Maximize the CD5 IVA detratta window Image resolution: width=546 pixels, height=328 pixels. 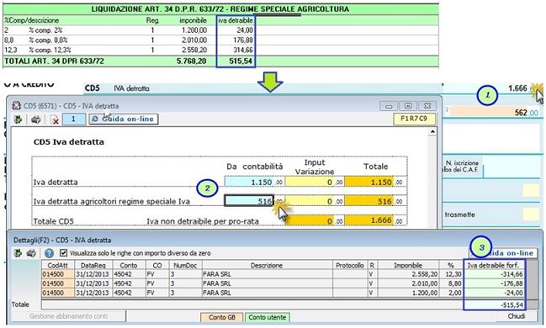click(408, 106)
